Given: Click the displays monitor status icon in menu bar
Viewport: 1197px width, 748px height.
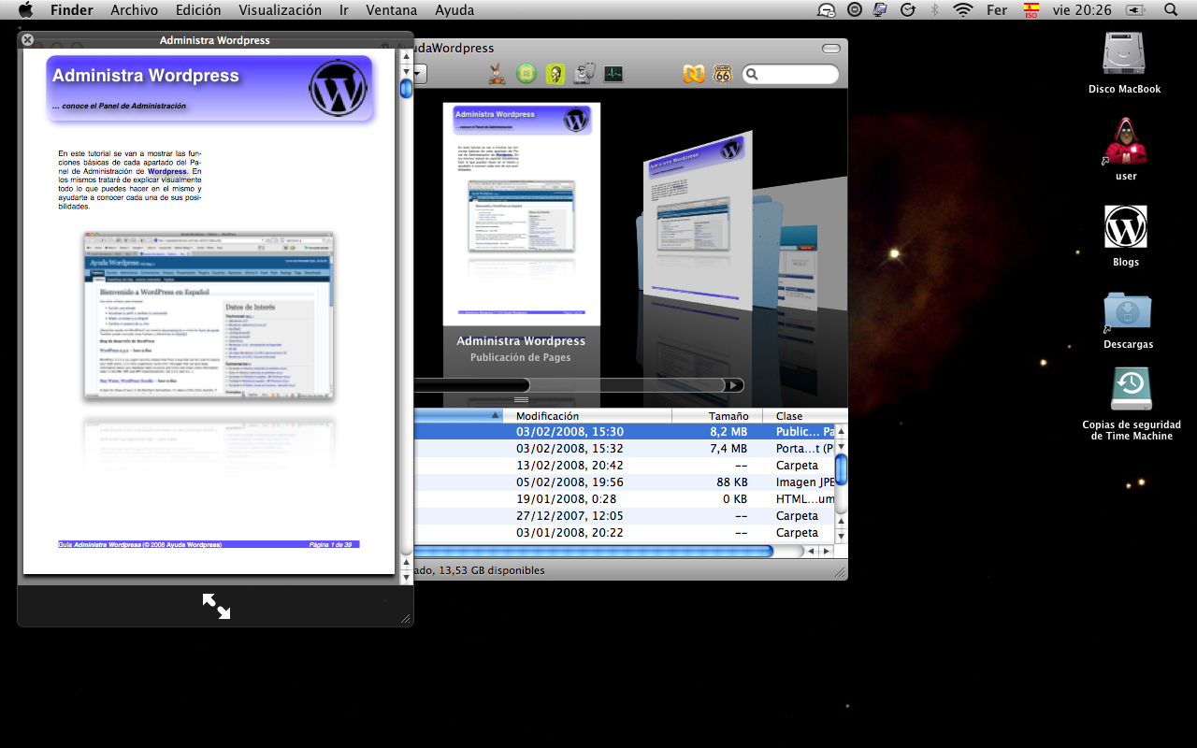Looking at the screenshot, I should click(x=880, y=10).
